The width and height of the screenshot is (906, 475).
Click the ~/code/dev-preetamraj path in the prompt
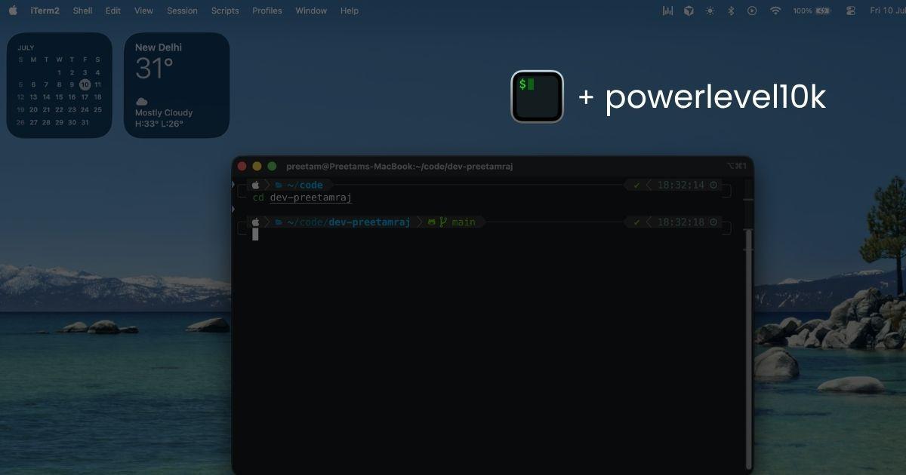tap(349, 222)
